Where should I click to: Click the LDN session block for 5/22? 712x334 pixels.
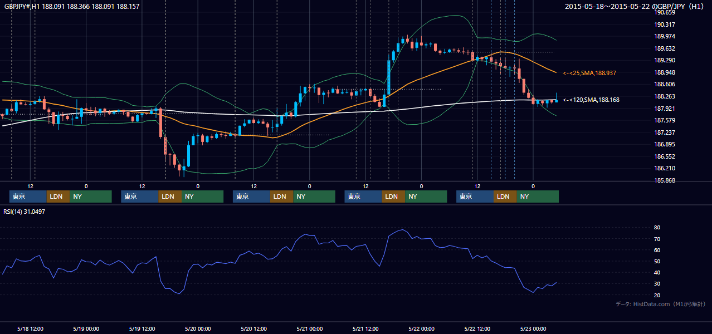505,197
